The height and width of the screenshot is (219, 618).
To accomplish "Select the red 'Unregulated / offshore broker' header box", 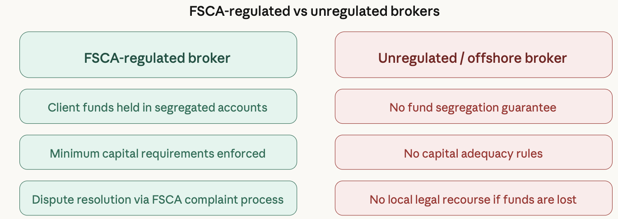I will coord(473,55).
